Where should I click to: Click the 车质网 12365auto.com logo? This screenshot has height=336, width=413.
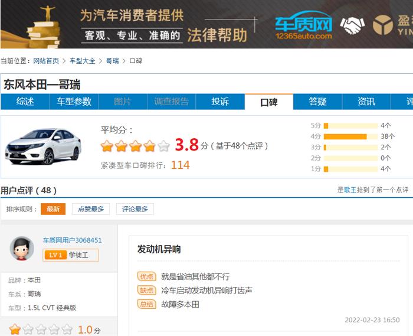303,25
